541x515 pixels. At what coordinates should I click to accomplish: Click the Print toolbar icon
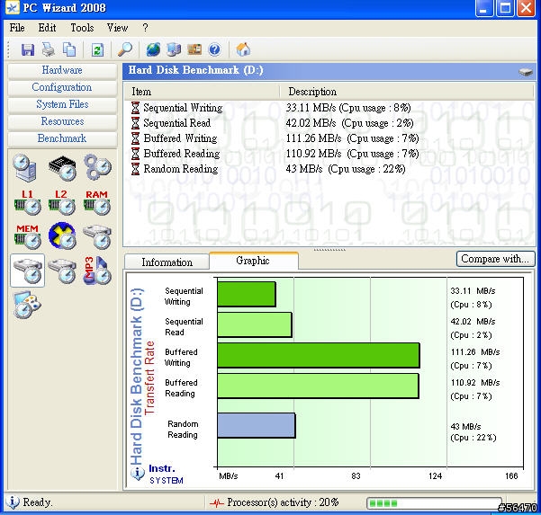49,49
